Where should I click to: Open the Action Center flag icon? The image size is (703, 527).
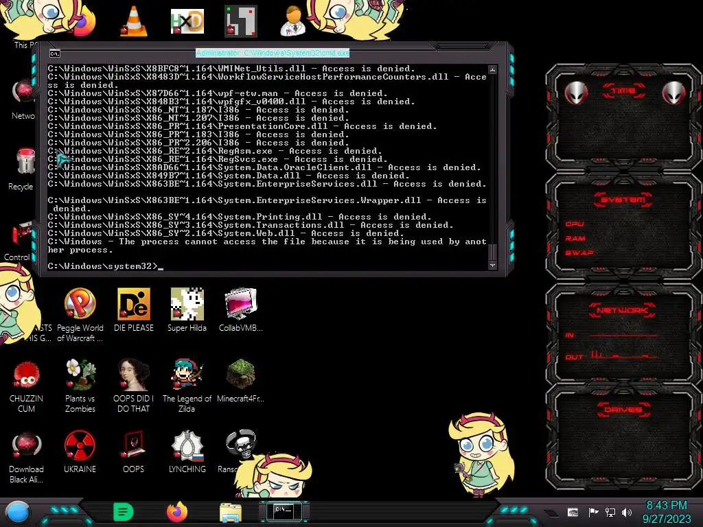593,512
